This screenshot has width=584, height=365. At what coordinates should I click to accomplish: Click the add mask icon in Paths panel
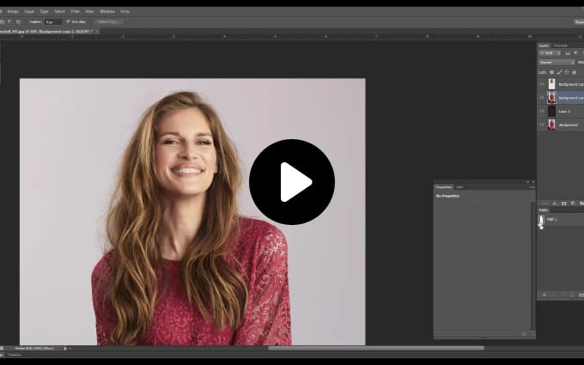point(581,295)
